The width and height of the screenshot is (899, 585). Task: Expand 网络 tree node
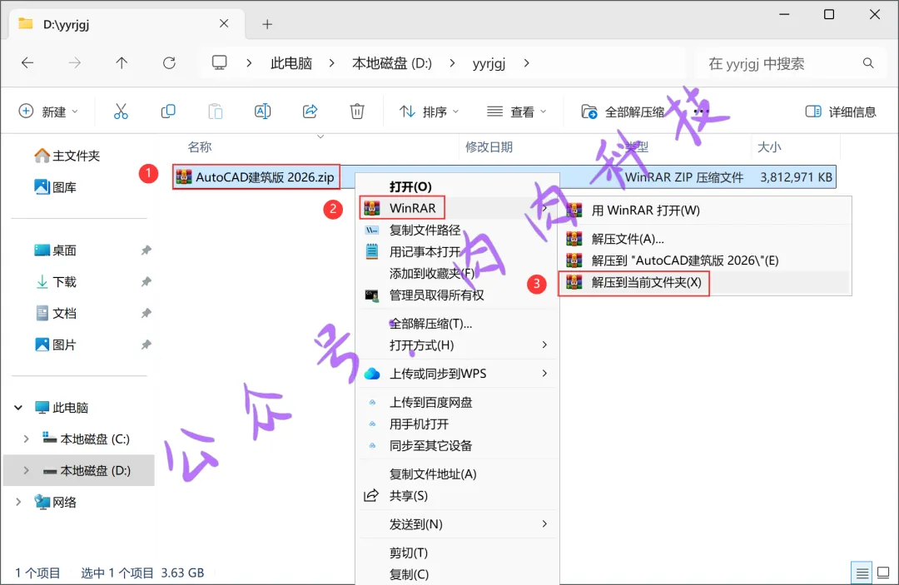18,502
